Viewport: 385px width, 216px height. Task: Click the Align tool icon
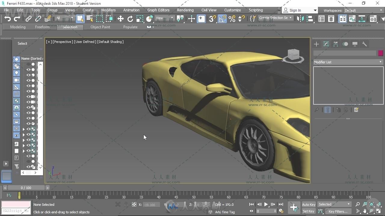point(310,19)
